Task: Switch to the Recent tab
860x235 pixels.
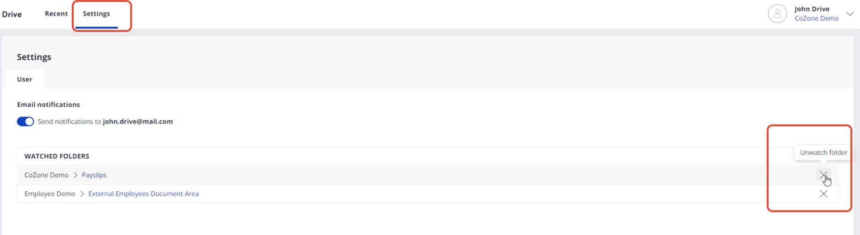Action: [x=56, y=14]
